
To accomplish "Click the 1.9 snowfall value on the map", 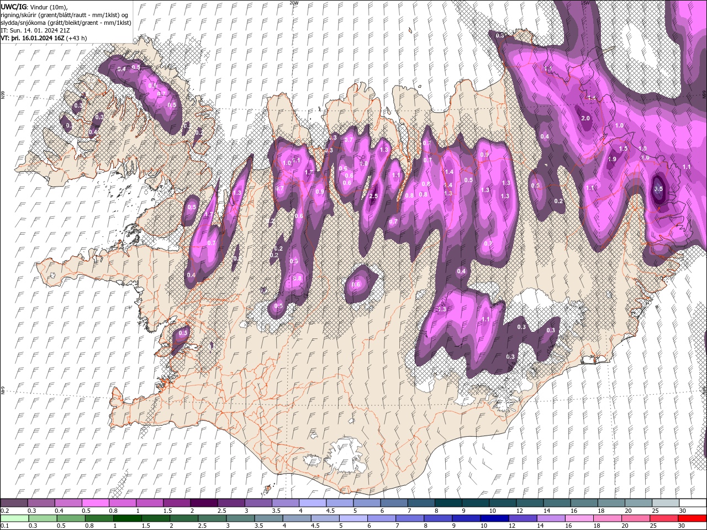I will [x=612, y=159].
